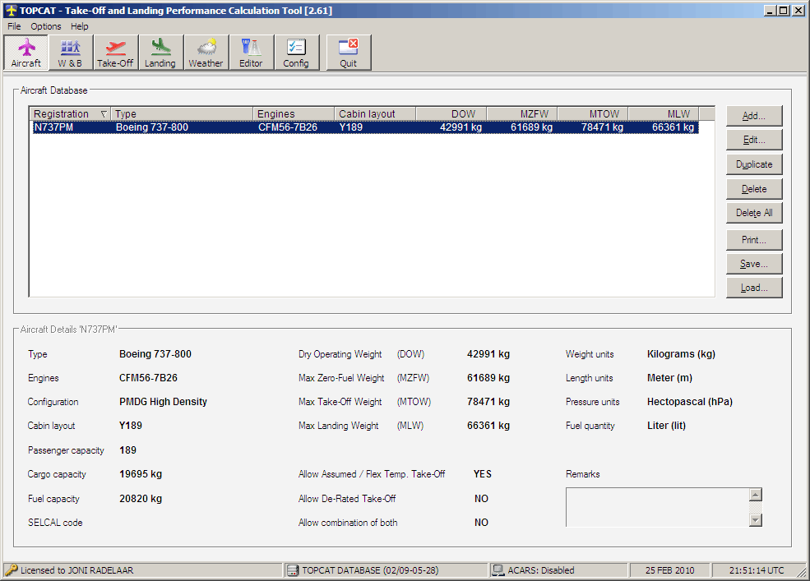Image resolution: width=810 pixels, height=581 pixels.
Task: Sort by the MLW column header
Action: [x=664, y=113]
